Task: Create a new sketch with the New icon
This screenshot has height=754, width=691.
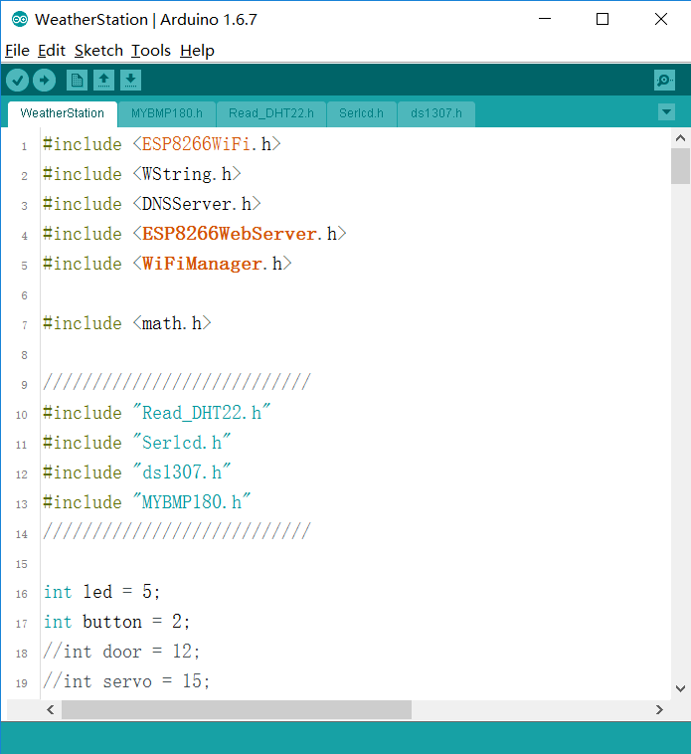Action: tap(77, 81)
